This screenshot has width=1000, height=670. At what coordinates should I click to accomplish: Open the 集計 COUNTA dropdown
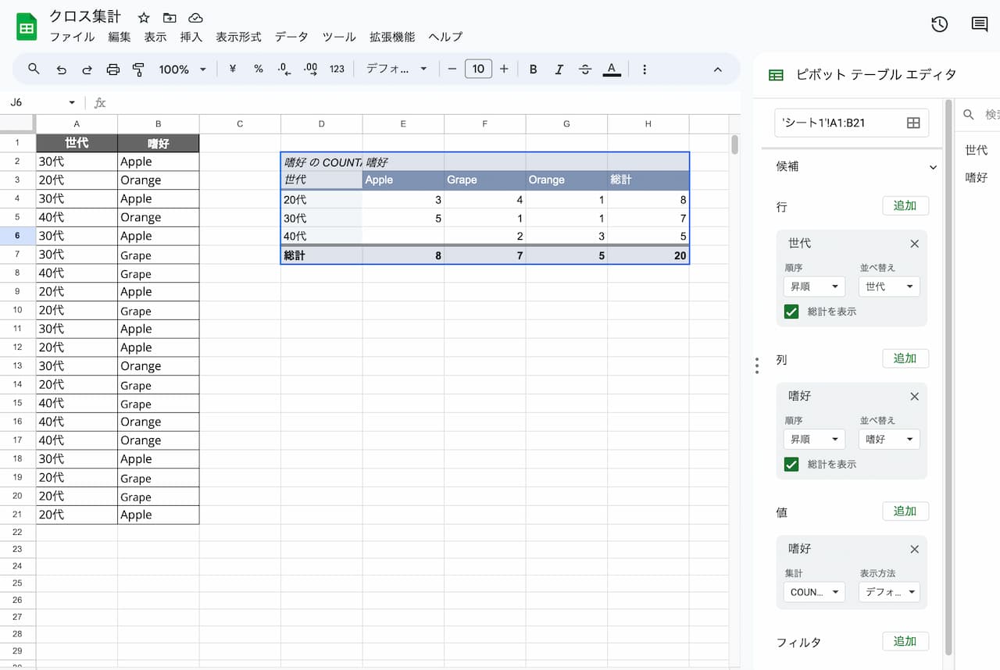point(813,592)
